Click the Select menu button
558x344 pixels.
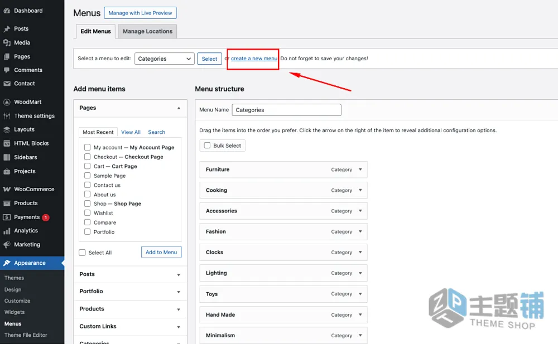pyautogui.click(x=209, y=59)
